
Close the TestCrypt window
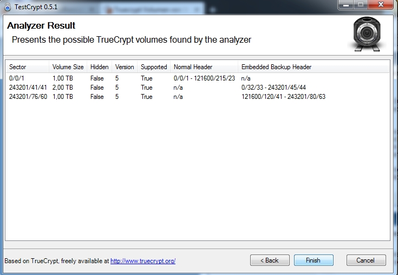pyautogui.click(x=381, y=4)
